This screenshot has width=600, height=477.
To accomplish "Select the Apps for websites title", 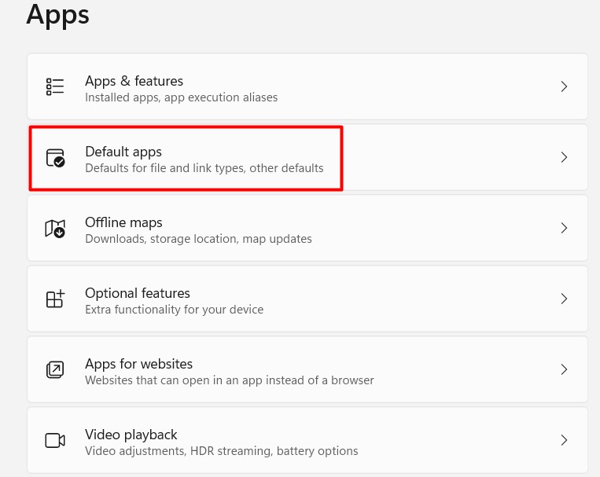I will coord(138,364).
